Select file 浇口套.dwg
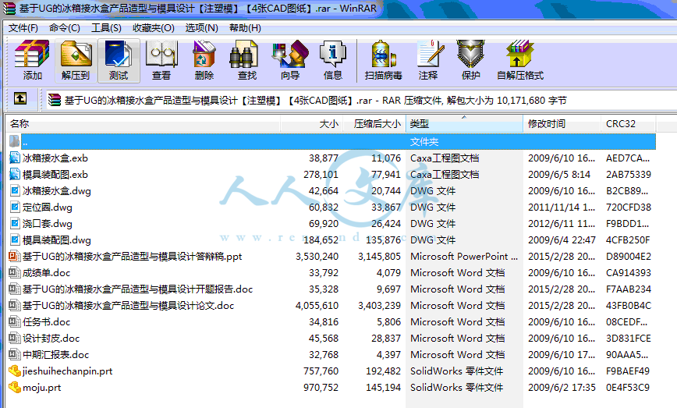Screen dimensions: 677x408 point(48,224)
